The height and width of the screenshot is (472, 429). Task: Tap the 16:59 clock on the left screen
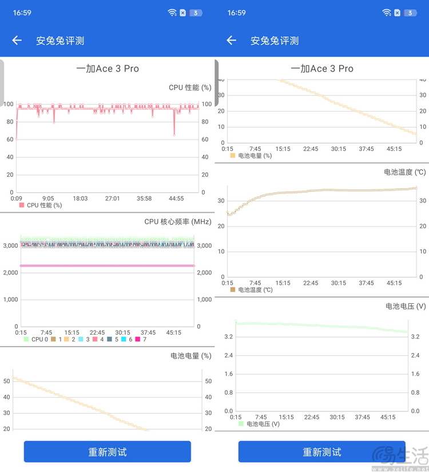tap(22, 13)
